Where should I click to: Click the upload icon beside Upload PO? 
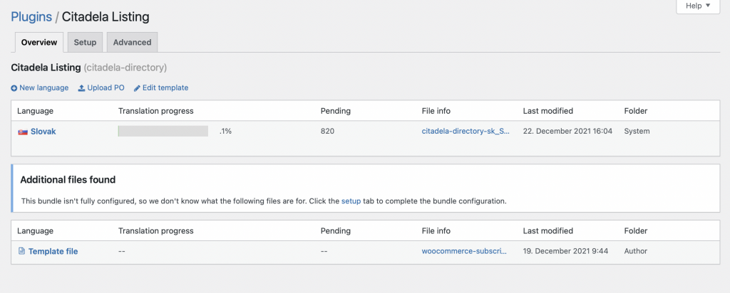click(x=81, y=88)
